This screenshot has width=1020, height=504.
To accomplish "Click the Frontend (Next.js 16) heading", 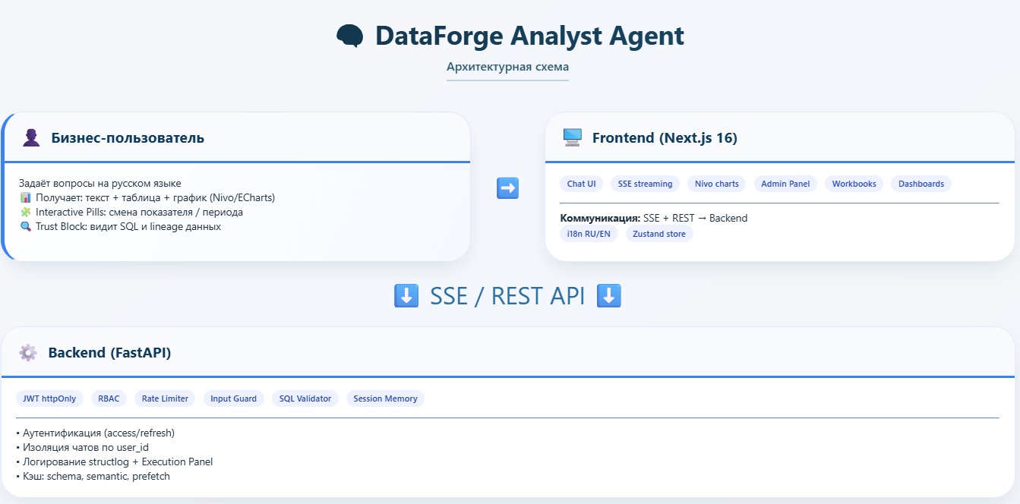I will [x=665, y=138].
